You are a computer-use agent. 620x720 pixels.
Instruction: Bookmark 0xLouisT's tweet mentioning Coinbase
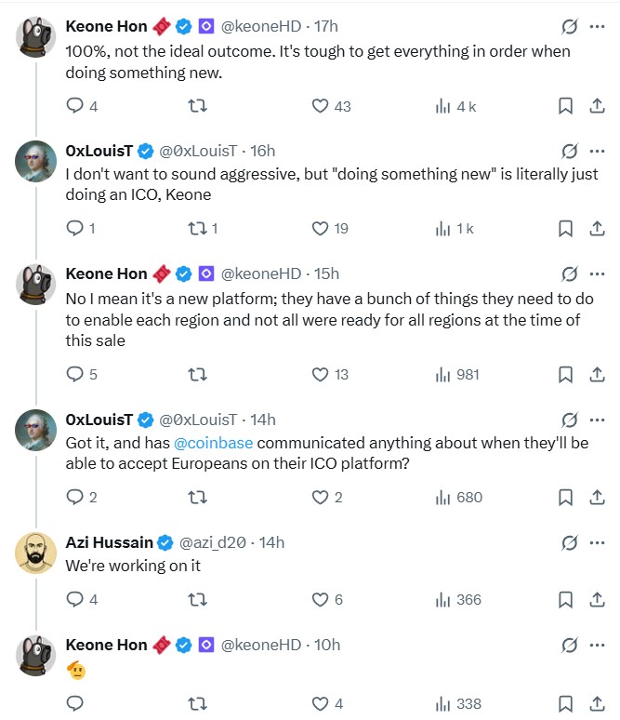565,497
